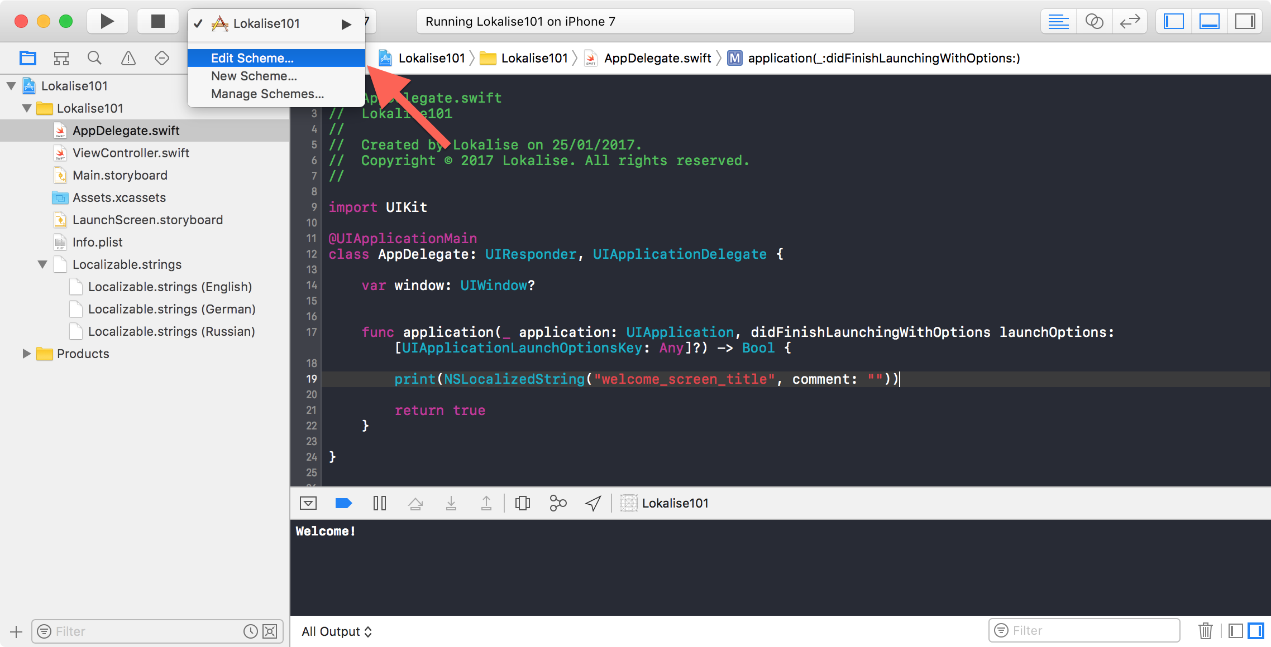This screenshot has height=647, width=1271.
Task: Clear console with trash icon
Action: tap(1205, 631)
